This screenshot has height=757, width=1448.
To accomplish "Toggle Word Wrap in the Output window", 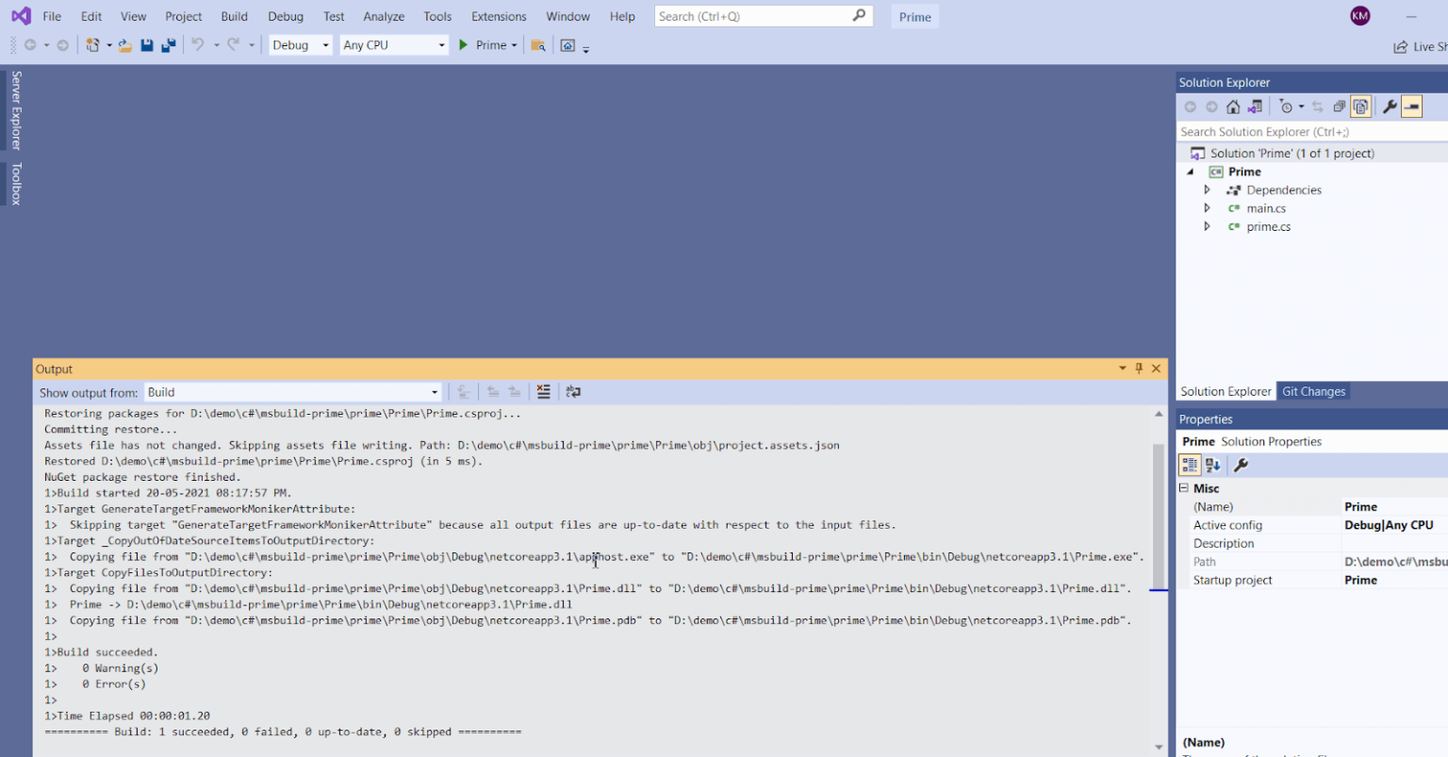I will point(572,391).
